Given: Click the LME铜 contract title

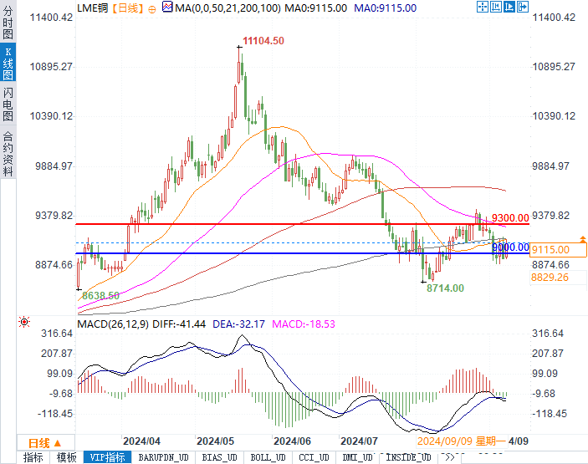Looking at the screenshot, I should (93, 8).
